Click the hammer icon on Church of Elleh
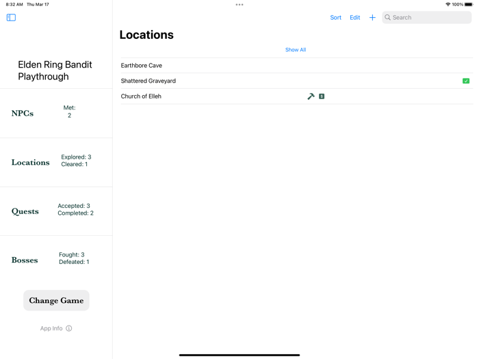479x359 pixels. pos(311,96)
